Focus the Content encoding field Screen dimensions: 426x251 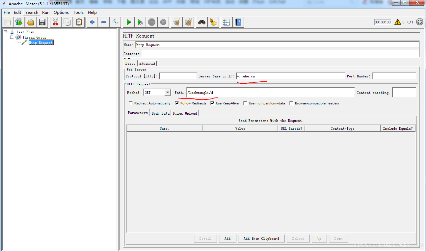404,93
